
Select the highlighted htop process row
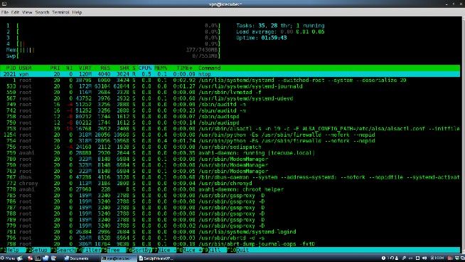(230, 74)
